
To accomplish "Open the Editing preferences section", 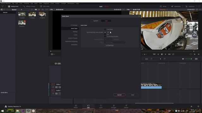I will pos(75,32).
